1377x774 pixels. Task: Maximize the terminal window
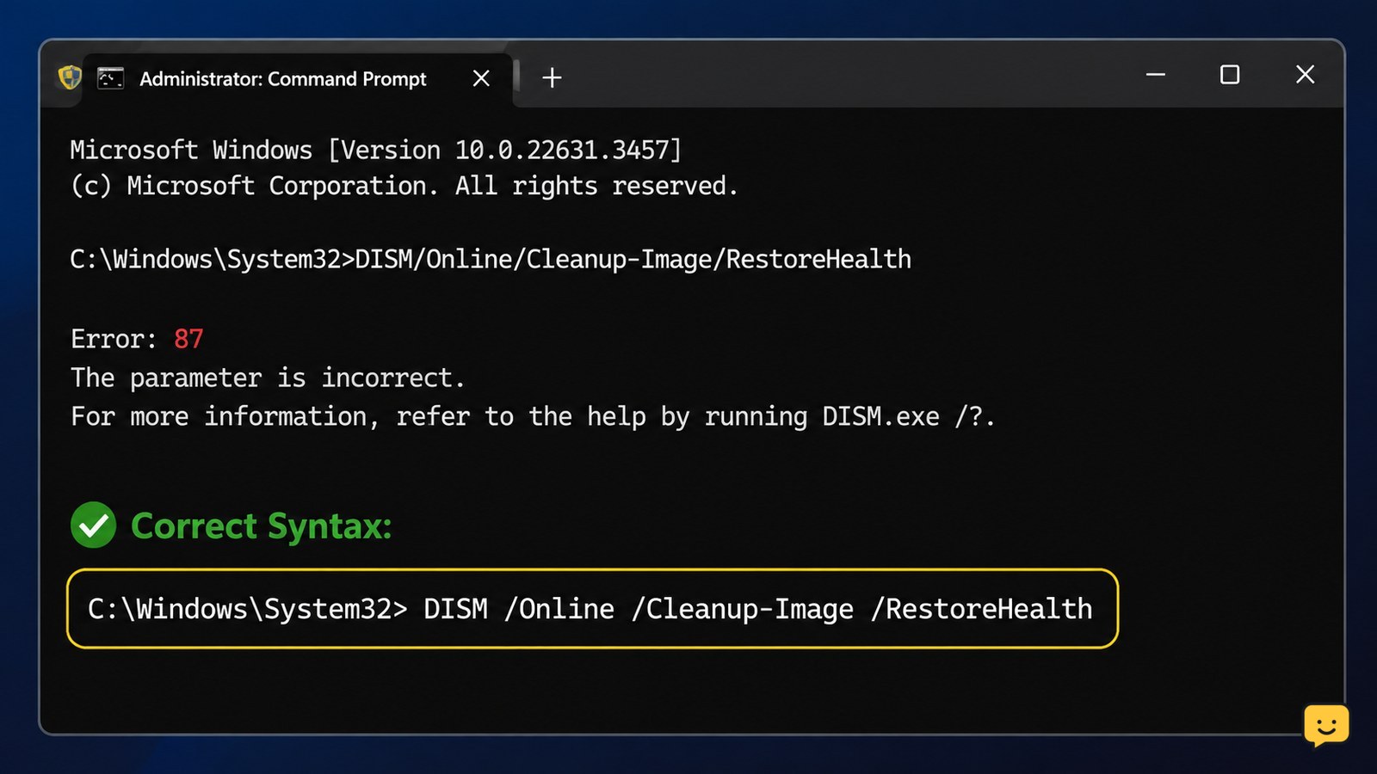1230,75
